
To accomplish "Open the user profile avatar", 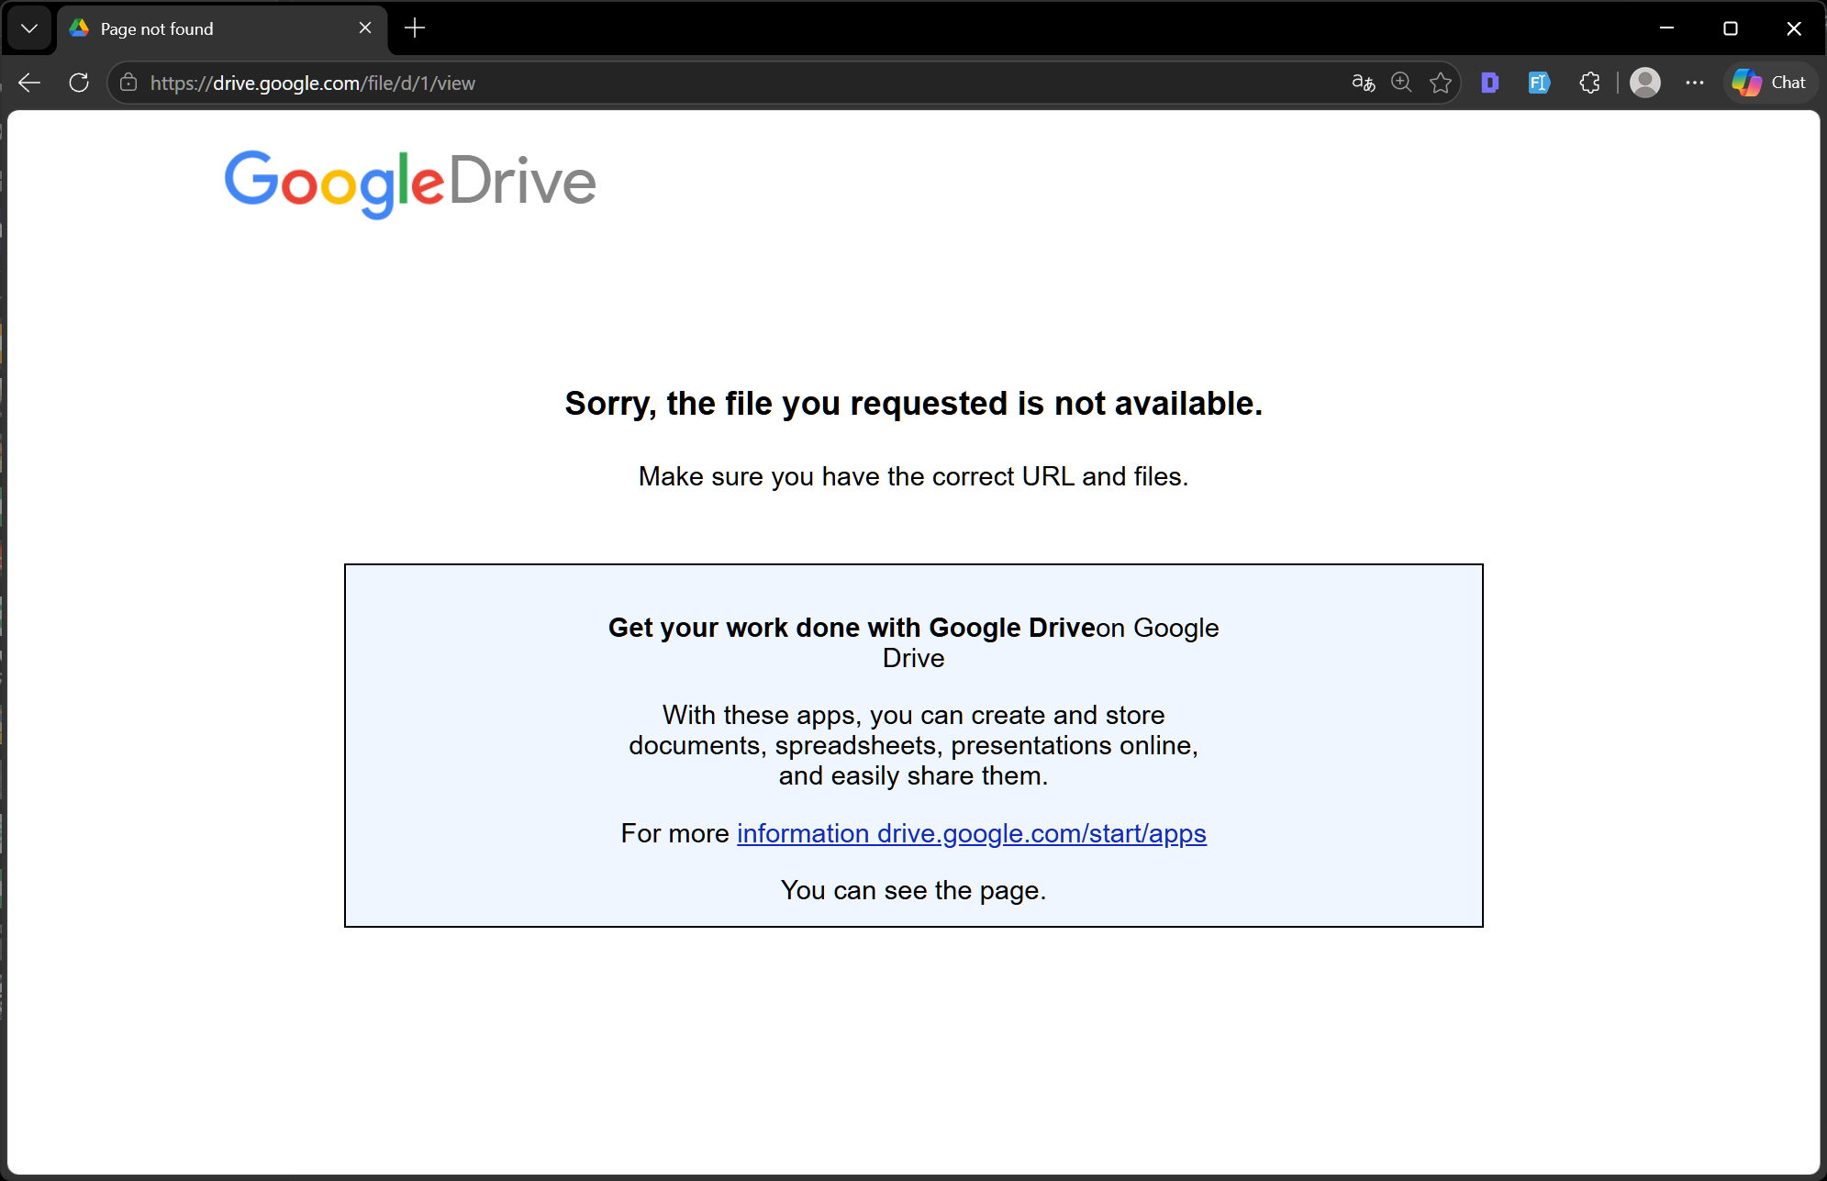I will (1645, 83).
